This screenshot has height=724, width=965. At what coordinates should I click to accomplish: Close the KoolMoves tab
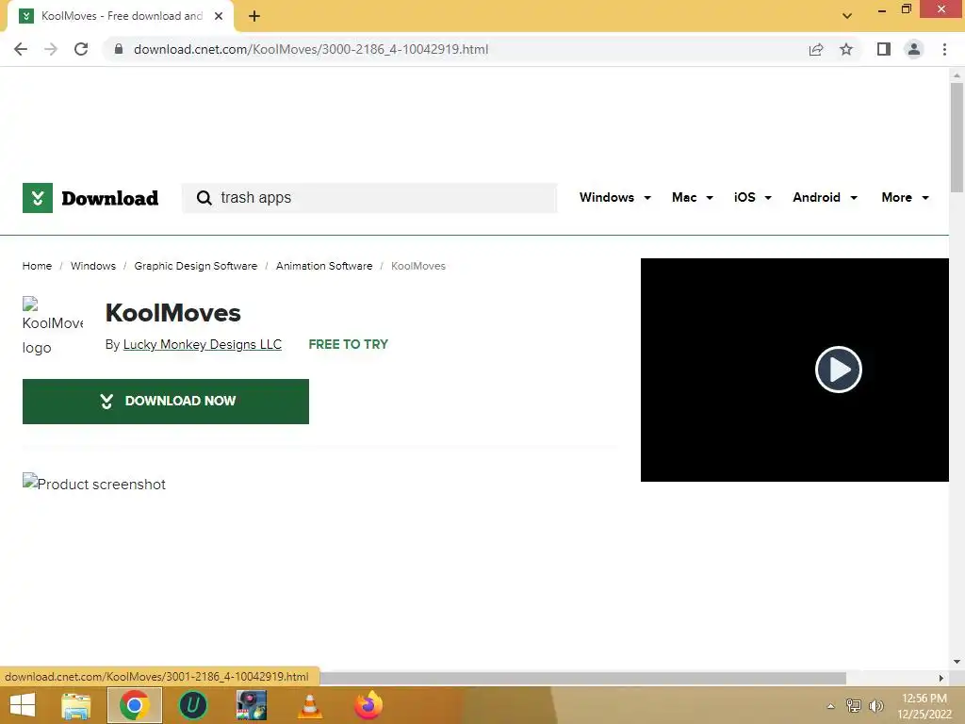219,16
